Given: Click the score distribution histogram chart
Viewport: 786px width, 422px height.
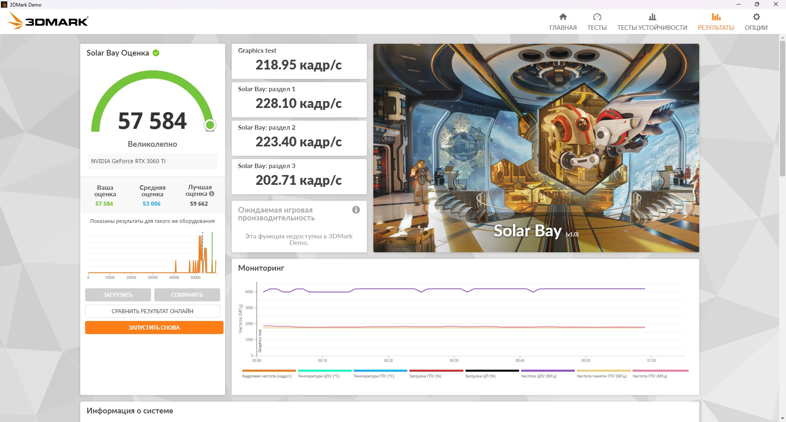Looking at the screenshot, I should point(152,255).
